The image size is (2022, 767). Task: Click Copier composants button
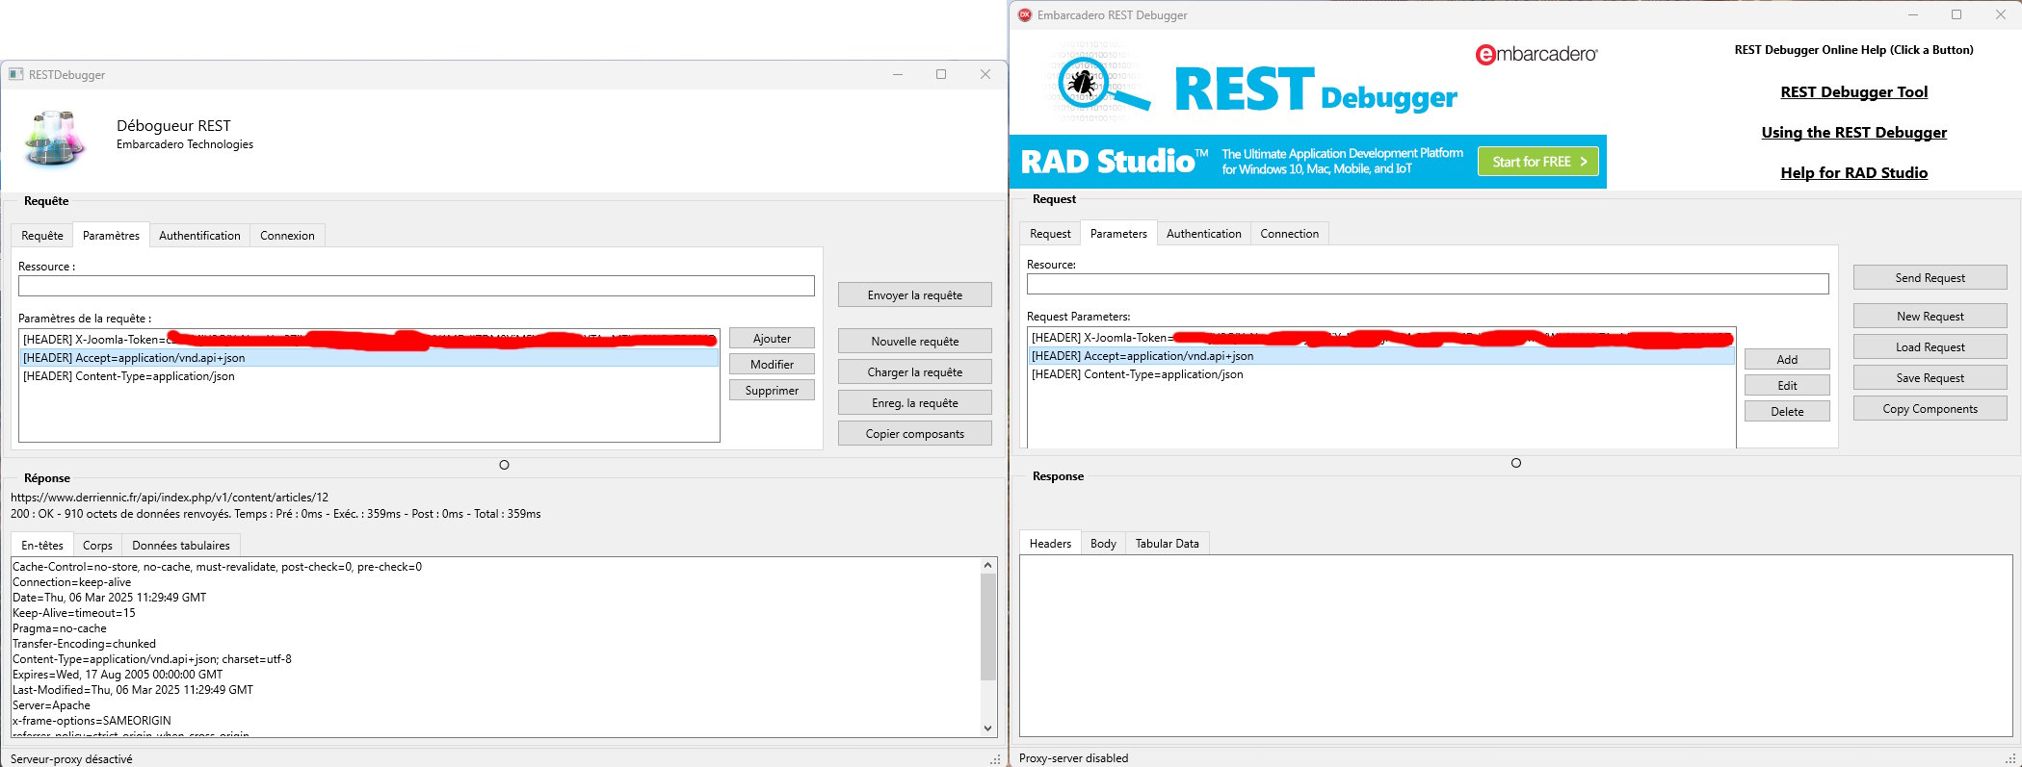point(915,433)
